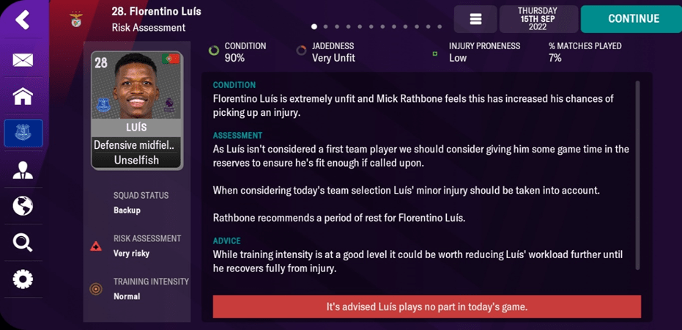Click the Very risky warning triangle icon
The height and width of the screenshot is (330, 682).
click(x=96, y=246)
